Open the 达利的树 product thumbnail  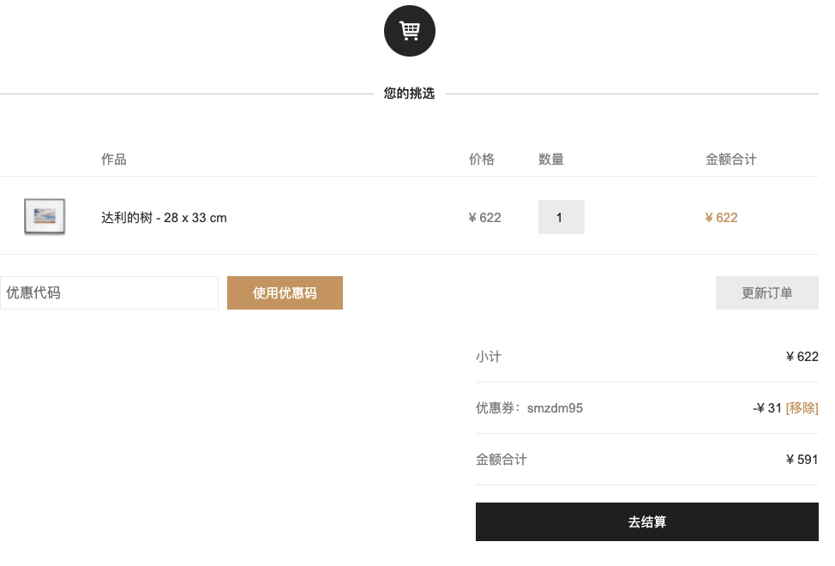pyautogui.click(x=45, y=217)
